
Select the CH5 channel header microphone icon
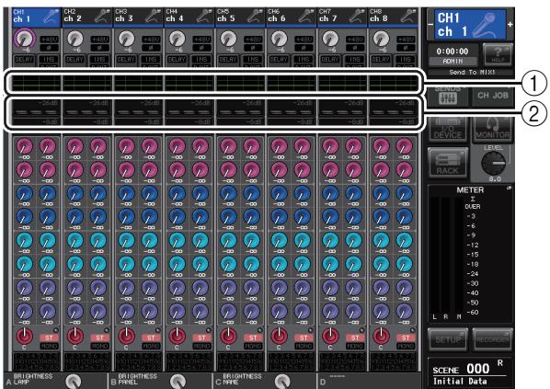pyautogui.click(x=257, y=17)
